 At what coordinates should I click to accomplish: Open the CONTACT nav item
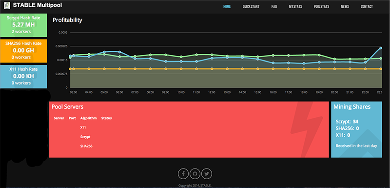[367, 7]
